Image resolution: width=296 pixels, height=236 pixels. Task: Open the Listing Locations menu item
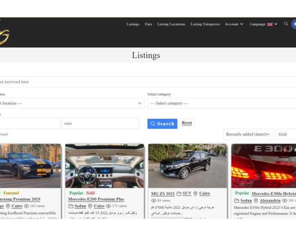[171, 24]
